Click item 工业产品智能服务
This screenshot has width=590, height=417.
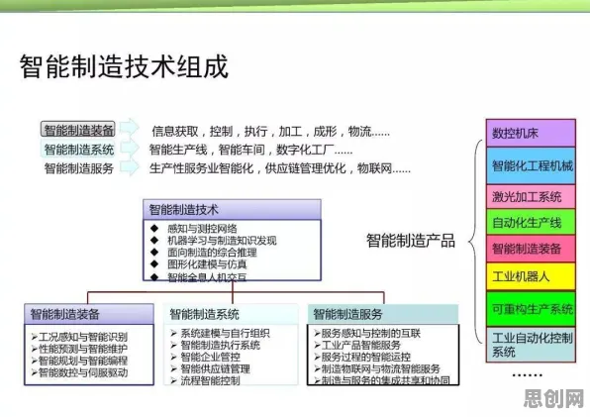[x=360, y=345]
